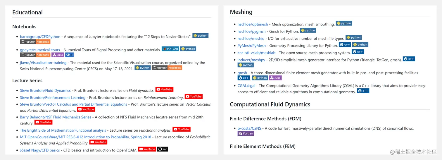Screen dimensions: 442x160
Task: Open Steve Brunton/Reinforcement Learning link
Action: pyautogui.click(x=53, y=98)
